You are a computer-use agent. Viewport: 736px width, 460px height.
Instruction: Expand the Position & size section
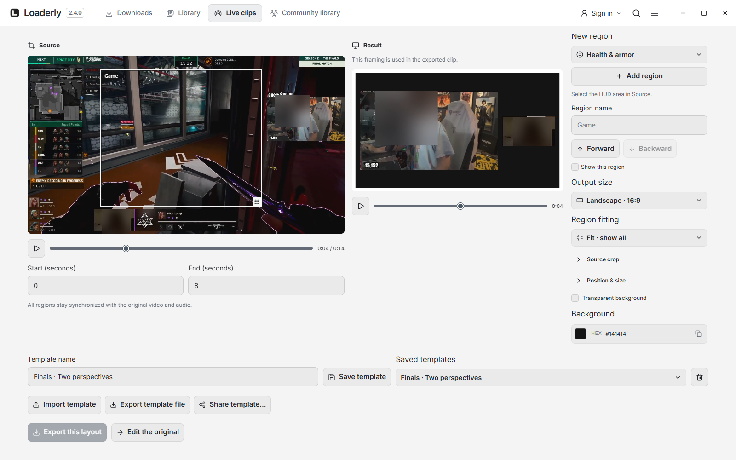[601, 281]
